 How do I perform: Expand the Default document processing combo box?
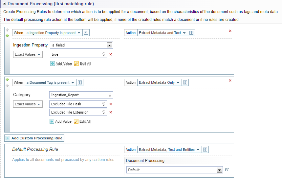click(x=220, y=170)
